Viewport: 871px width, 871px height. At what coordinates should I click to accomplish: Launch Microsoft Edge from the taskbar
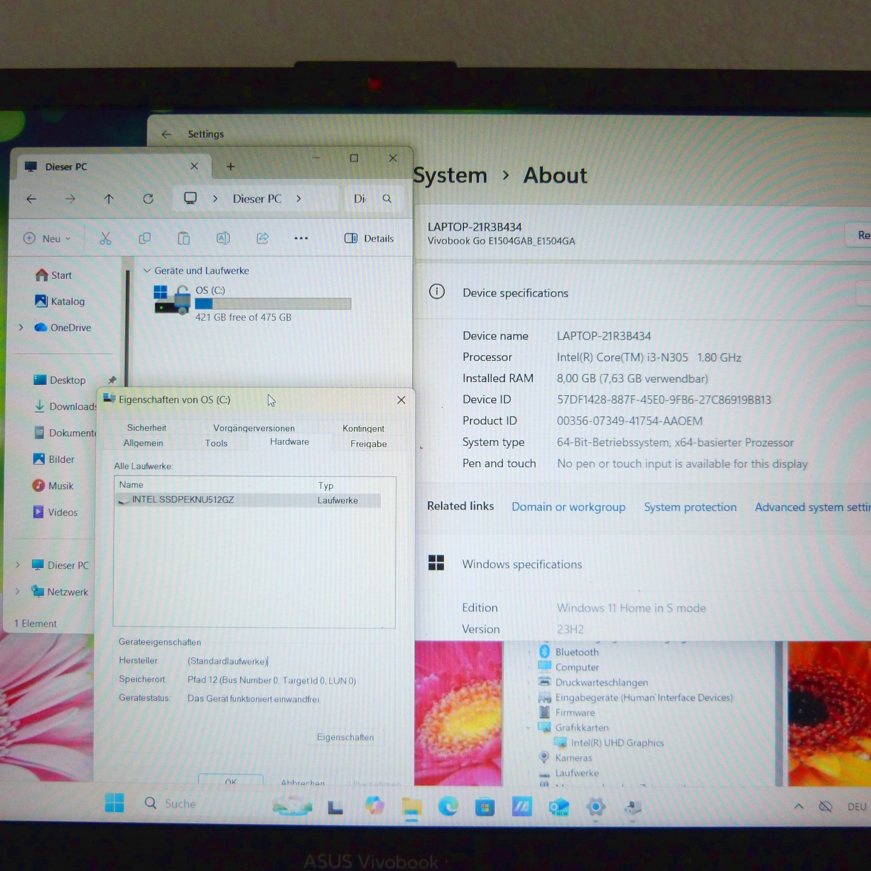coord(448,806)
